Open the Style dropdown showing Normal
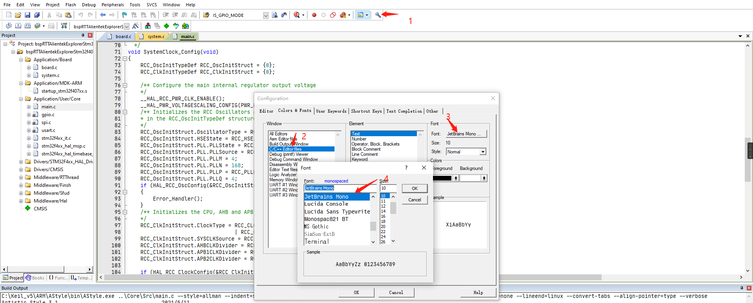This screenshot has height=303, width=753. coord(483,152)
